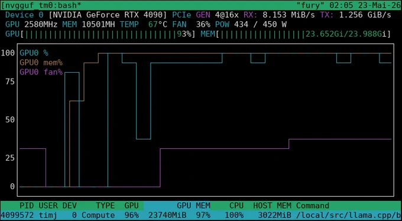The width and height of the screenshot is (402, 221).
Task: Click the Compute type cell
Action: pos(98,215)
